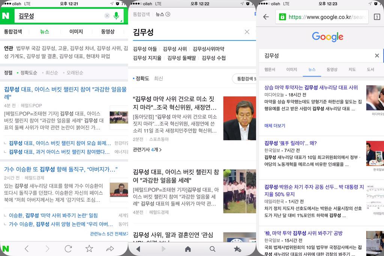This screenshot has height=256, width=384.
Task: Go back in the Naver app bottom toolbar
Action: [27, 248]
